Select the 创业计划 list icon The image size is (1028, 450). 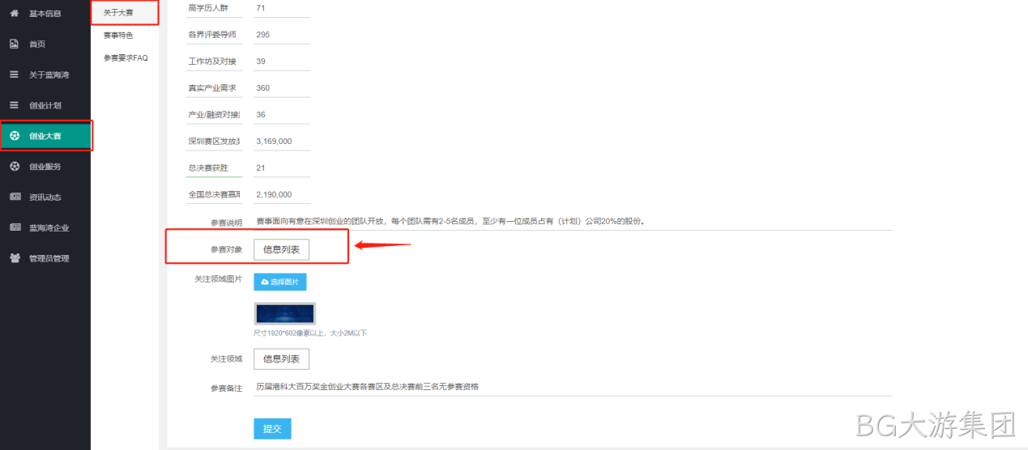tap(14, 105)
